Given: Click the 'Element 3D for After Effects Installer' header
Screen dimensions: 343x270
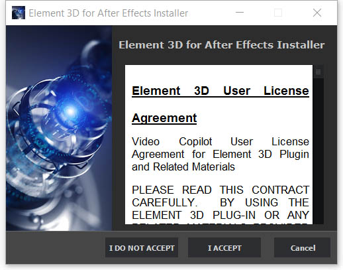Looking at the screenshot, I should click(222, 45).
